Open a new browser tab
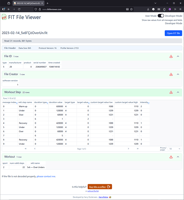The height and width of the screenshot is (200, 184). point(47,3)
